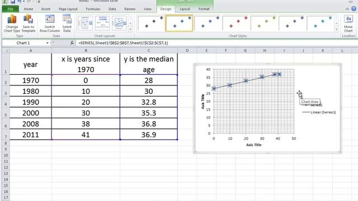Image resolution: width=358 pixels, height=201 pixels.
Task: Click the Change Chart Type icon
Action: point(12,23)
